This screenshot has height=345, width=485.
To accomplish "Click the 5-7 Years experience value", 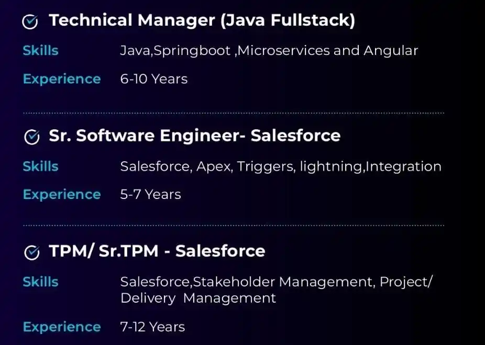I will tap(150, 195).
